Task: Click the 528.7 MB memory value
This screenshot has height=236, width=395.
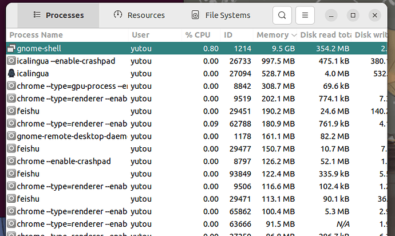Action: 278,74
